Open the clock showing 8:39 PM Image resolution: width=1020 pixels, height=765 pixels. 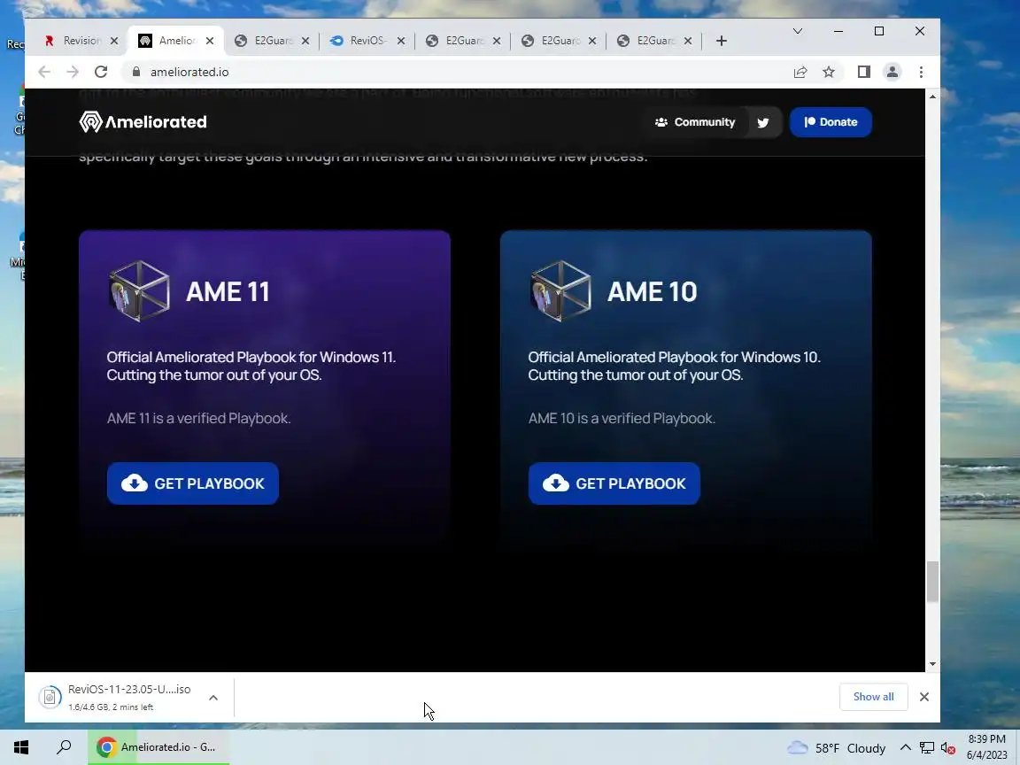tap(986, 746)
